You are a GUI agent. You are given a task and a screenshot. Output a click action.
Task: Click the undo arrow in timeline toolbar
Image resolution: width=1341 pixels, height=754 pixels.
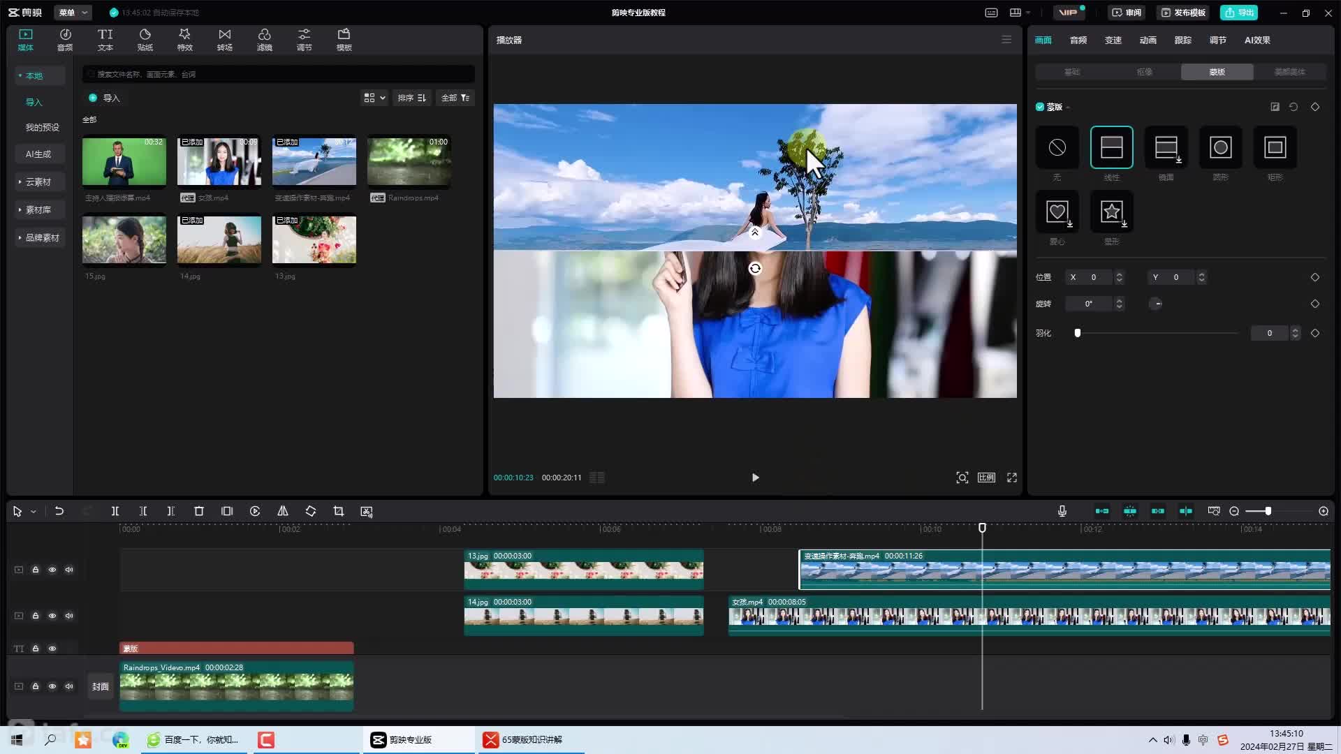[x=59, y=511]
